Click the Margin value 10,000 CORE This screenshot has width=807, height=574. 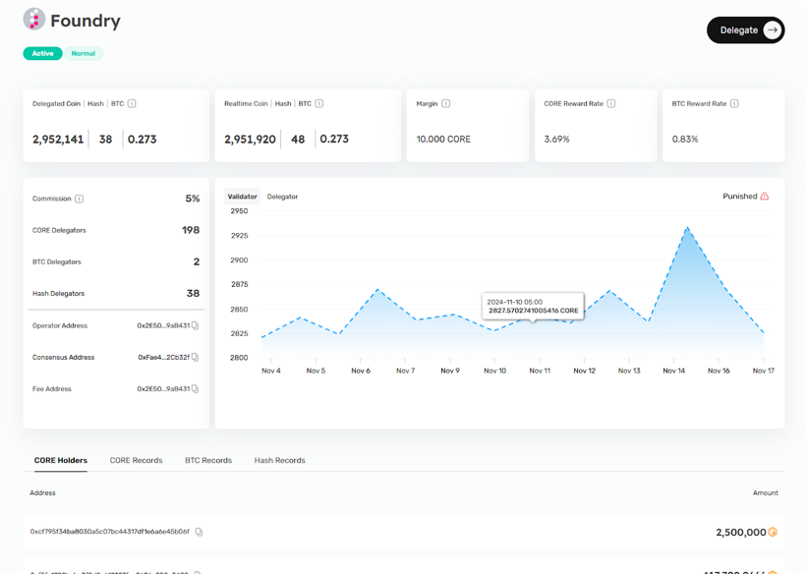(443, 139)
